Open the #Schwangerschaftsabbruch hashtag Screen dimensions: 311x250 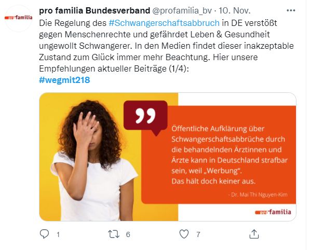[x=164, y=23]
